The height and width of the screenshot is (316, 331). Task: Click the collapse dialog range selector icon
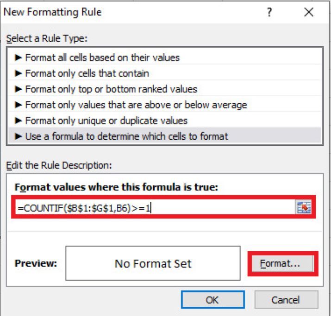pos(302,208)
